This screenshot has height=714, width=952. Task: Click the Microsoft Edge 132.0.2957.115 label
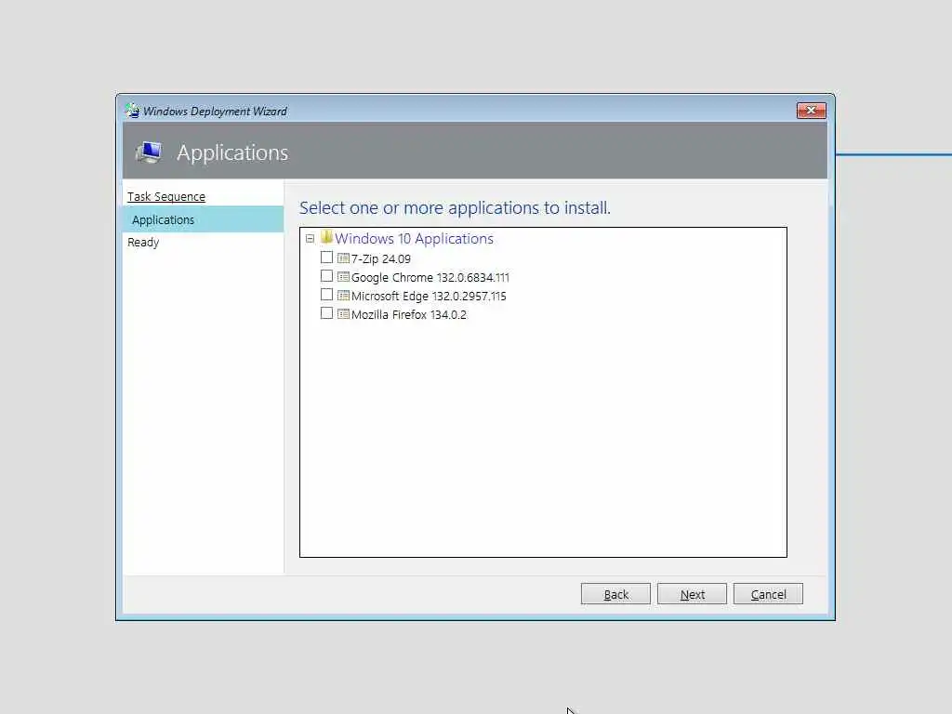coord(429,297)
